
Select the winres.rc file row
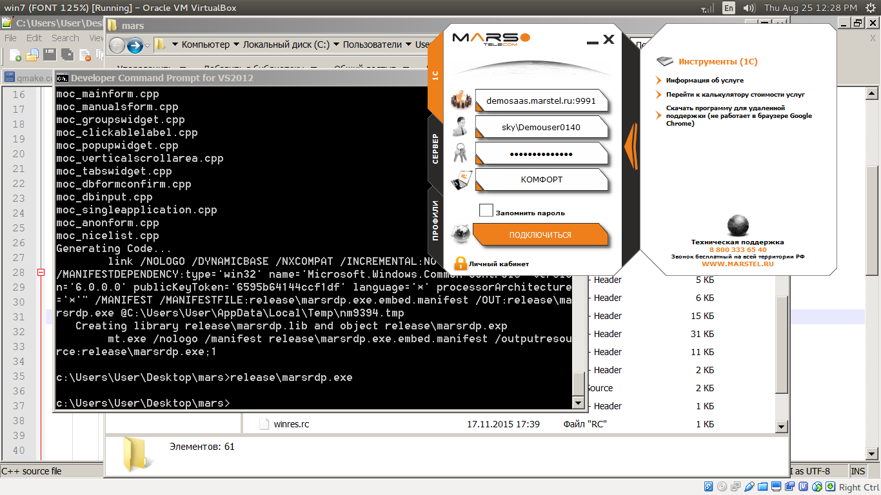point(510,424)
